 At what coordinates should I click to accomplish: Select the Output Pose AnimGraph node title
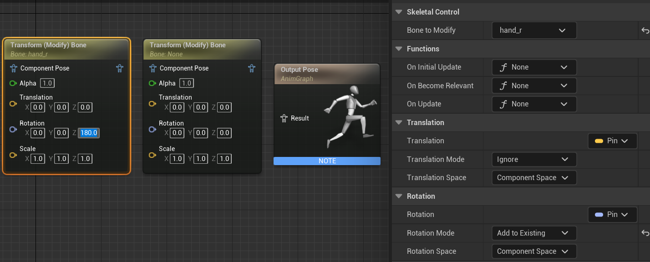[300, 70]
